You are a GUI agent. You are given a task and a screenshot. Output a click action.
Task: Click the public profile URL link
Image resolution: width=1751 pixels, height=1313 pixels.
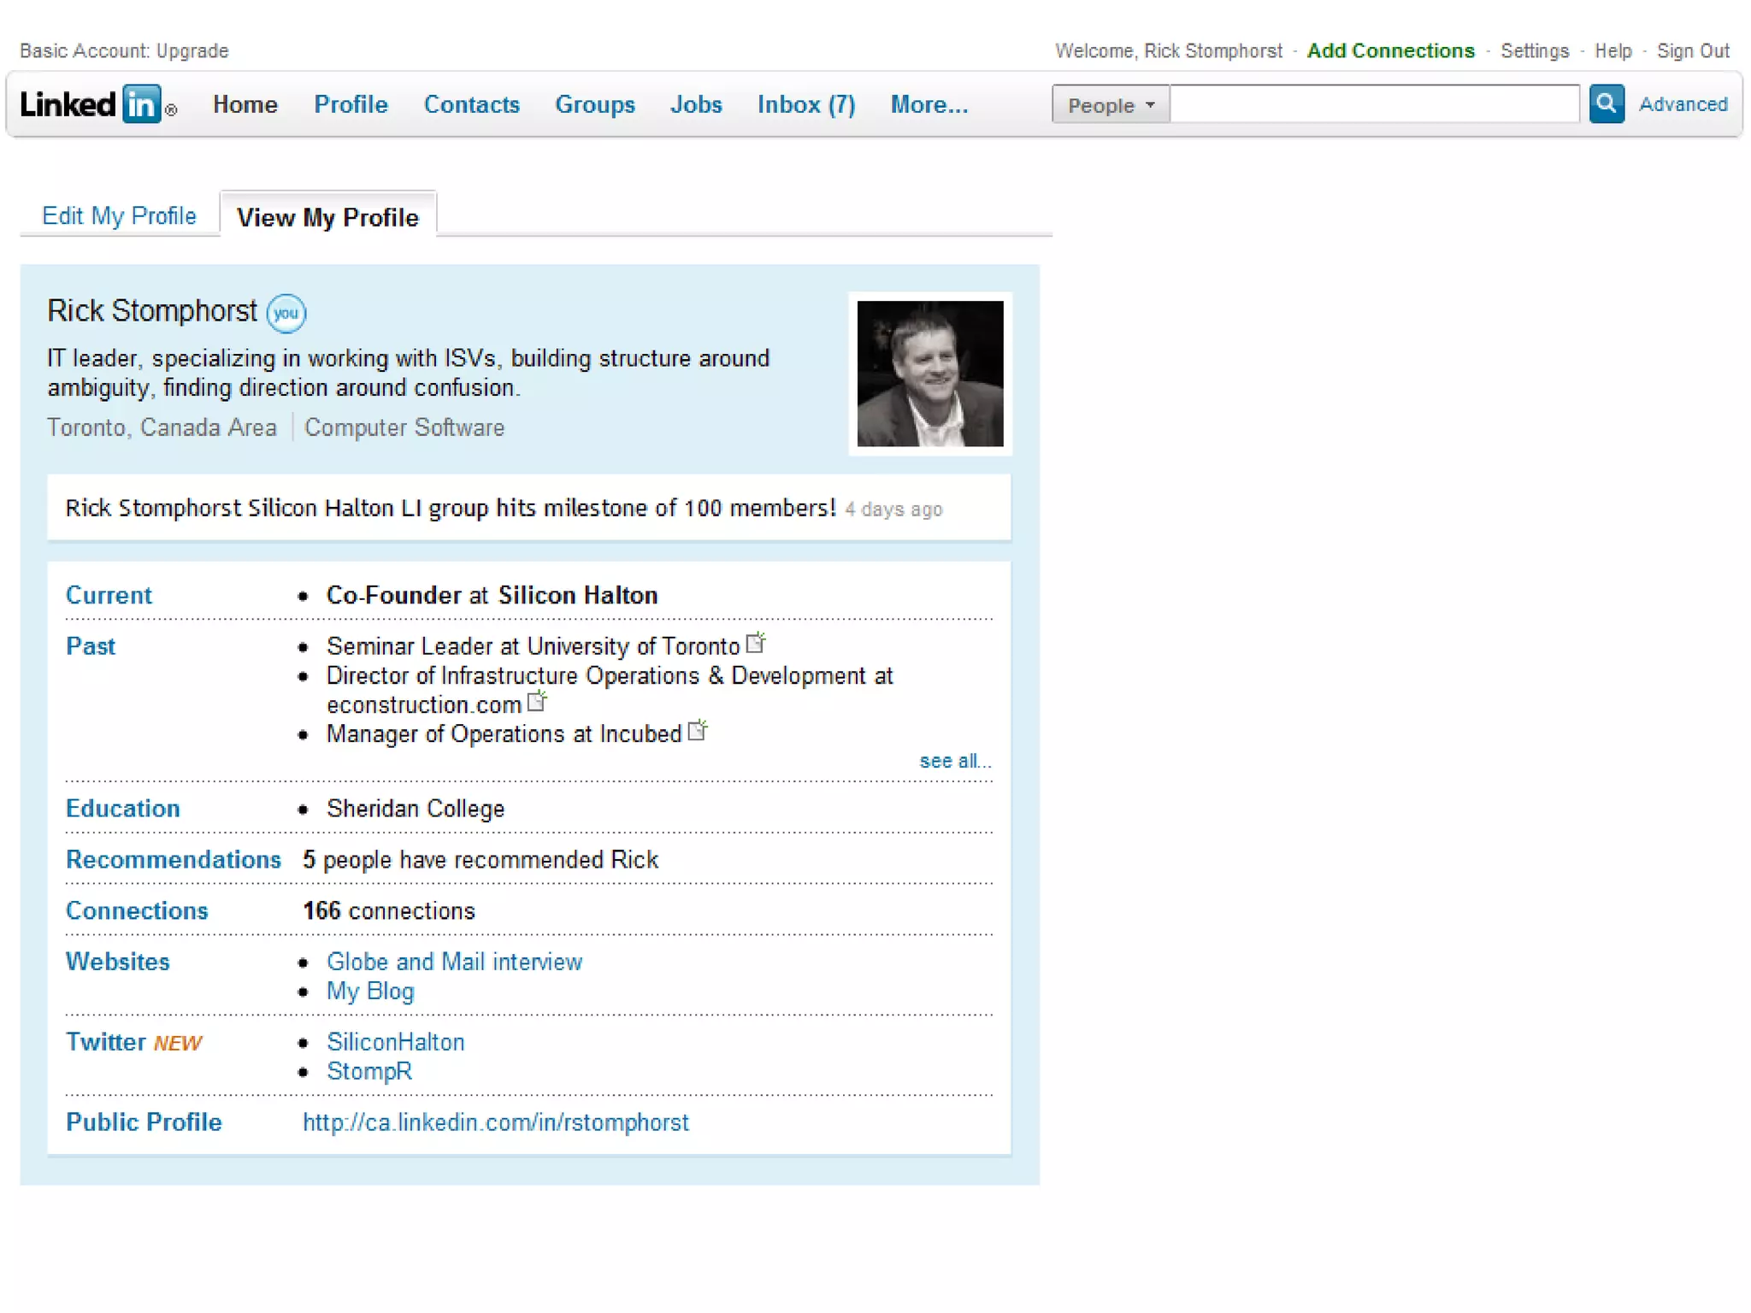495,1122
